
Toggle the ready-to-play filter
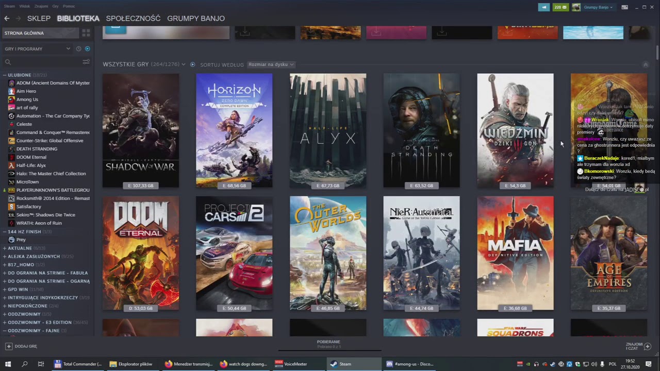click(x=87, y=48)
